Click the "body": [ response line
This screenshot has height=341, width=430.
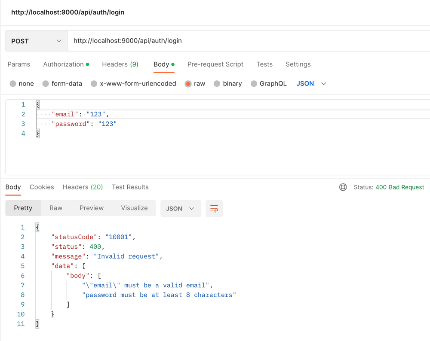pyautogui.click(x=84, y=276)
